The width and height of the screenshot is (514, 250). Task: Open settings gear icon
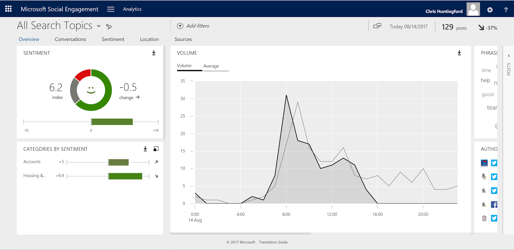490,10
